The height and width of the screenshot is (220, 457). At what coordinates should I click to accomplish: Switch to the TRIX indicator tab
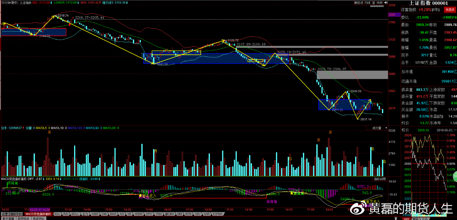point(159,214)
